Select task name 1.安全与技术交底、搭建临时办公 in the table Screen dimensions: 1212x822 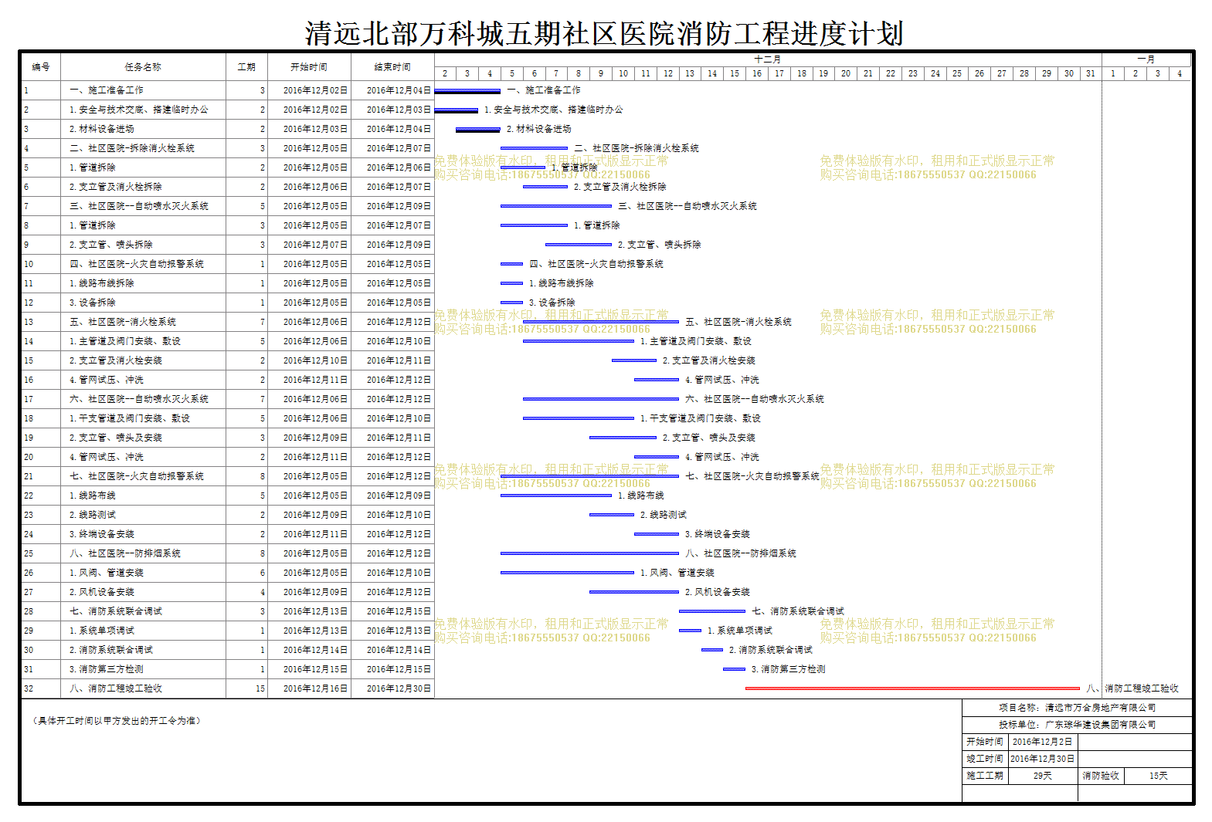(139, 110)
